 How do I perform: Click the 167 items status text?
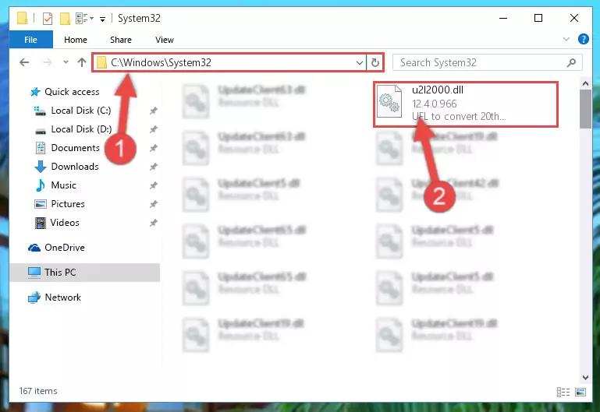[38, 391]
